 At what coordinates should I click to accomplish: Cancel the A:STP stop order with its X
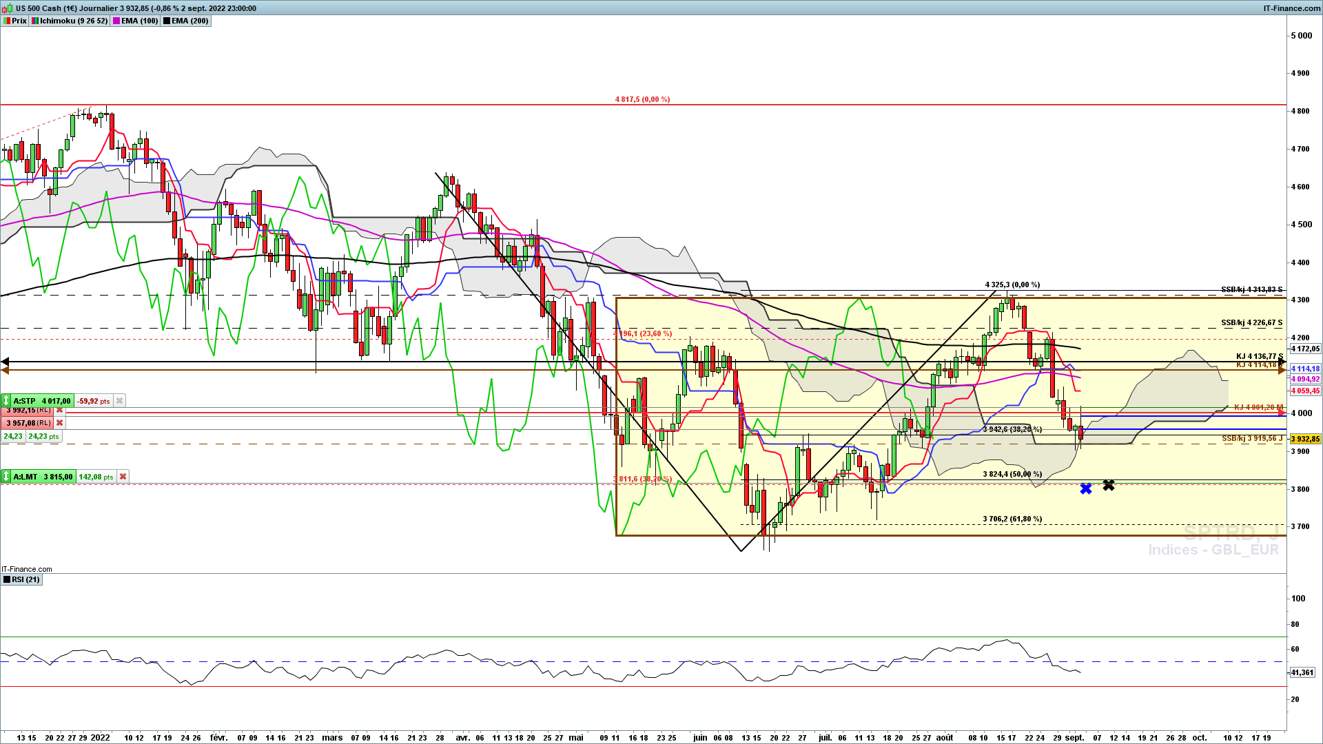click(x=119, y=401)
